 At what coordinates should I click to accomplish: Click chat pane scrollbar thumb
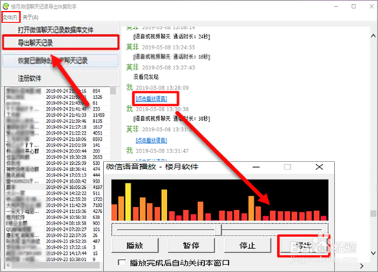tap(373, 214)
